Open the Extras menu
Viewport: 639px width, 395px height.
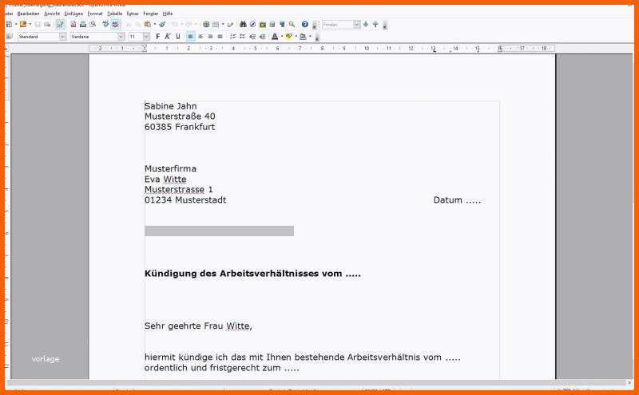click(x=133, y=14)
